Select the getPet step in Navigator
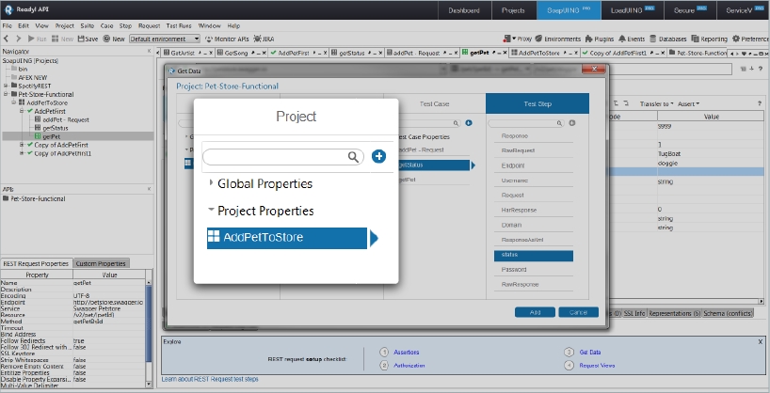 point(52,136)
